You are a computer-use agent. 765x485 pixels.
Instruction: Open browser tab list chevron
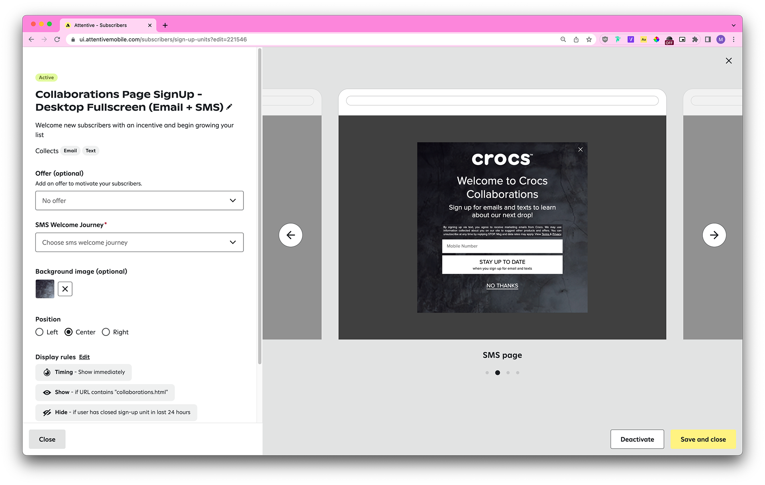pyautogui.click(x=734, y=25)
